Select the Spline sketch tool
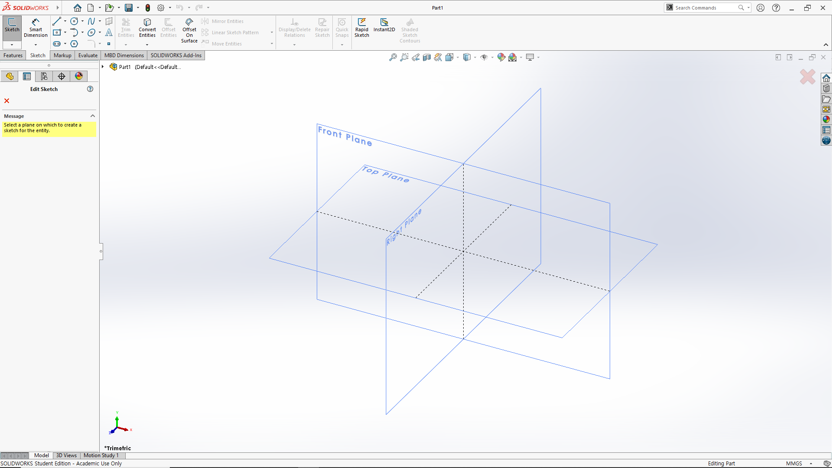The width and height of the screenshot is (832, 468). (x=91, y=21)
